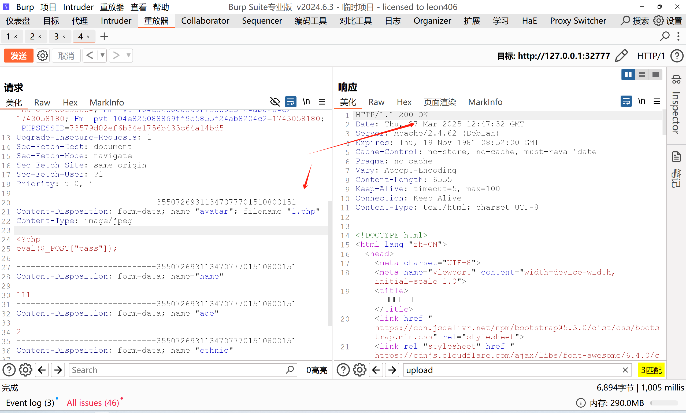Toggle hidden characters eye icon in request
The image size is (686, 413).
275,102
